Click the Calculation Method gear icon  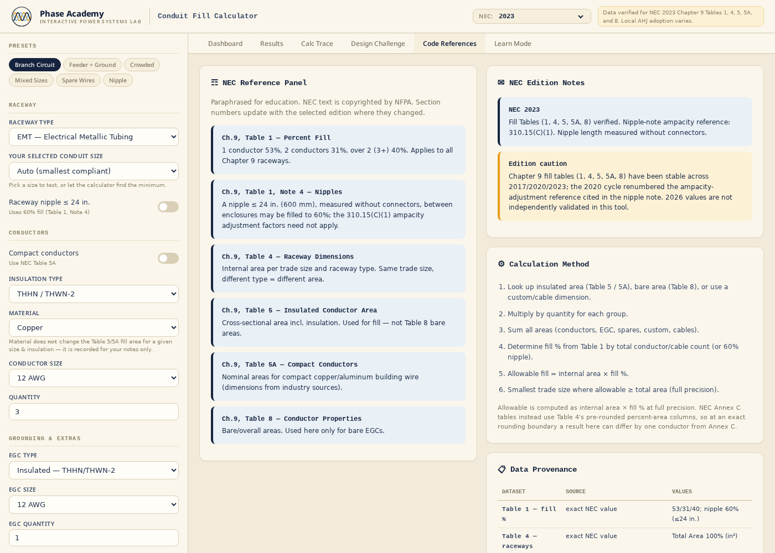(x=501, y=264)
